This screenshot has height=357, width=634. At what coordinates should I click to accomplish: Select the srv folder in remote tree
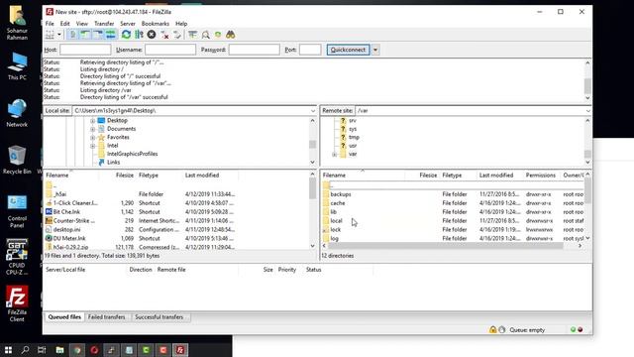(x=353, y=121)
